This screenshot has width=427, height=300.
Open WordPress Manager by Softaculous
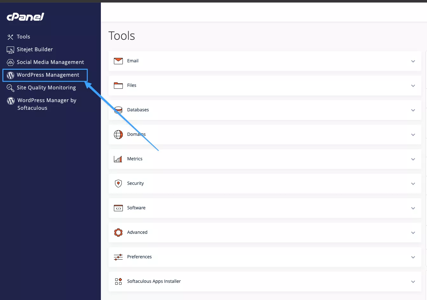[47, 104]
